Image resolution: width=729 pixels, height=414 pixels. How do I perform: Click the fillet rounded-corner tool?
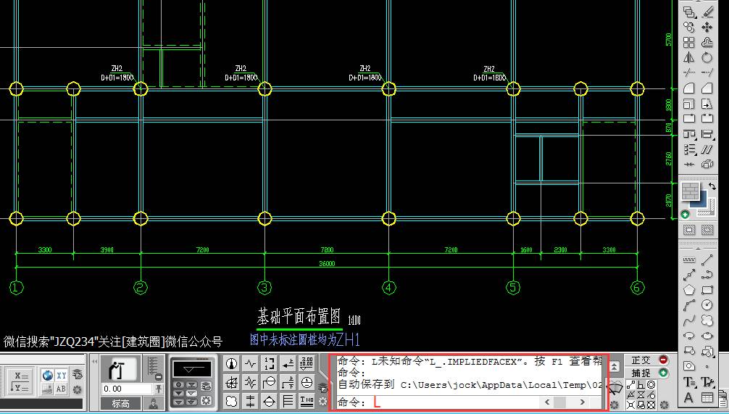click(689, 88)
